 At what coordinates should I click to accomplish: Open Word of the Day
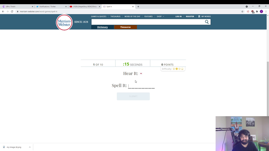(x=132, y=16)
